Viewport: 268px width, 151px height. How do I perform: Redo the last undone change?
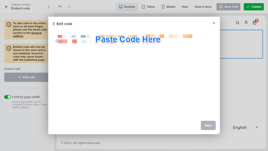pyautogui.click(x=69, y=7)
